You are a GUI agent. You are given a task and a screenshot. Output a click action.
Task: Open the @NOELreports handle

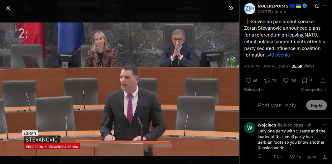(272, 12)
